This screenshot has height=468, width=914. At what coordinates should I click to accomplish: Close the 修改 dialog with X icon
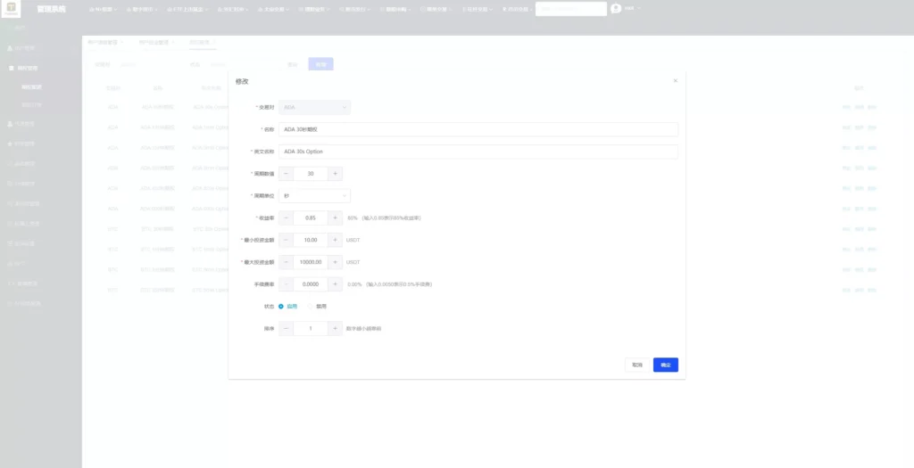[x=676, y=81]
